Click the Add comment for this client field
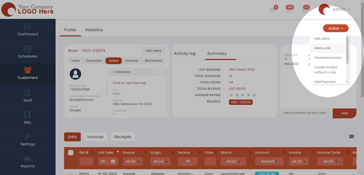Viewport: 364px width, 175px height. tap(306, 113)
